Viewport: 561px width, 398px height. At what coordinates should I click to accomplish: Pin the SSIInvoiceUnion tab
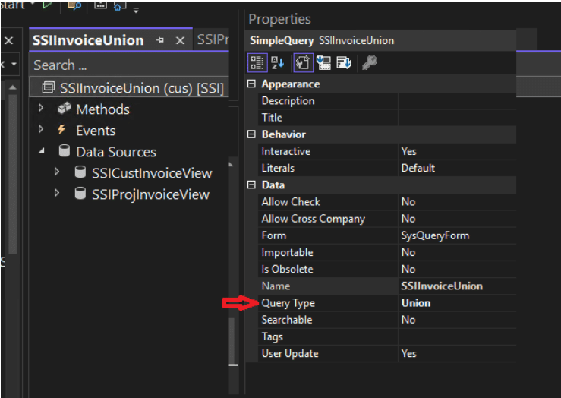(x=160, y=40)
